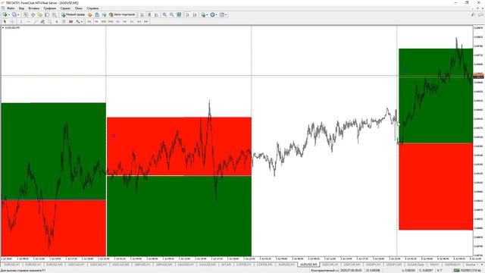Viewport: 485px width, 273px height.
Task: Switch to the COFFEE,M5 chart tab
Action: (x=264, y=265)
